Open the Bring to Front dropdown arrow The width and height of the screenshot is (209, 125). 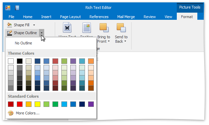click(x=109, y=41)
